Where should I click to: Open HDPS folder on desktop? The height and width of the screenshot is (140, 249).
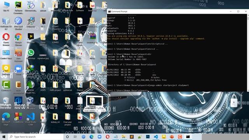point(43,86)
